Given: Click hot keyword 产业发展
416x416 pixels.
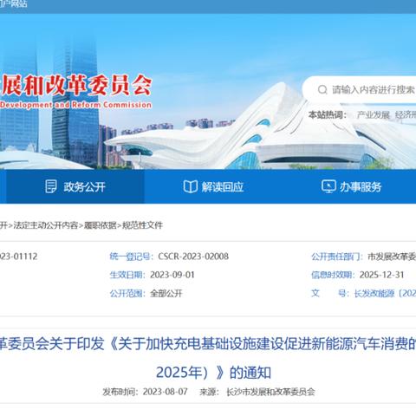Looking at the screenshot, I should click(x=373, y=115).
